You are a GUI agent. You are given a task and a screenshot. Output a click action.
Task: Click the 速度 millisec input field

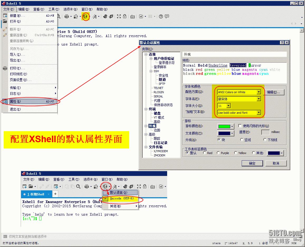(x=265, y=132)
